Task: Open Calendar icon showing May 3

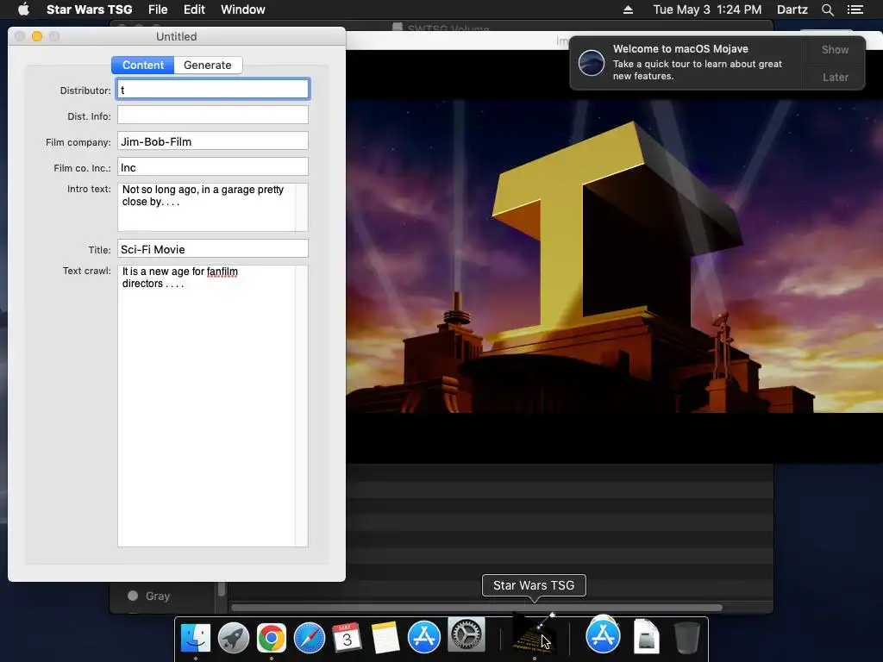Action: tap(347, 638)
